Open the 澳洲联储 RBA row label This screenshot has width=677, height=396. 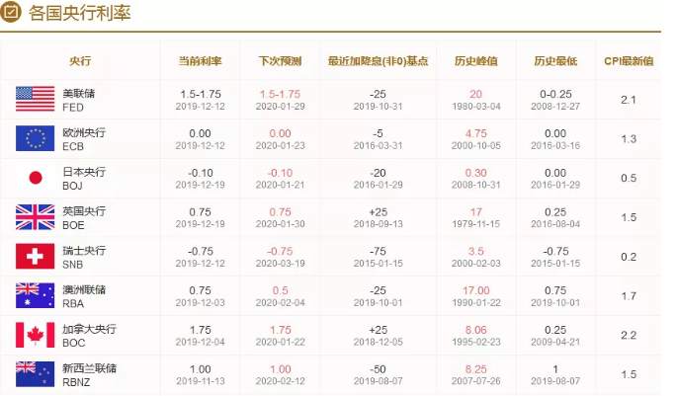(x=84, y=296)
